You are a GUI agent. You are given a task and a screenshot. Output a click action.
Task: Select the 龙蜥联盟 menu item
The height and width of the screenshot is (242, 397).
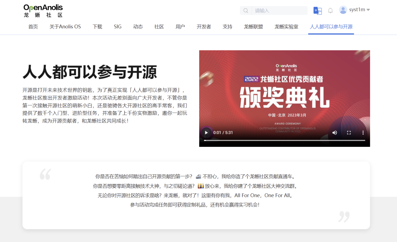coord(253,27)
